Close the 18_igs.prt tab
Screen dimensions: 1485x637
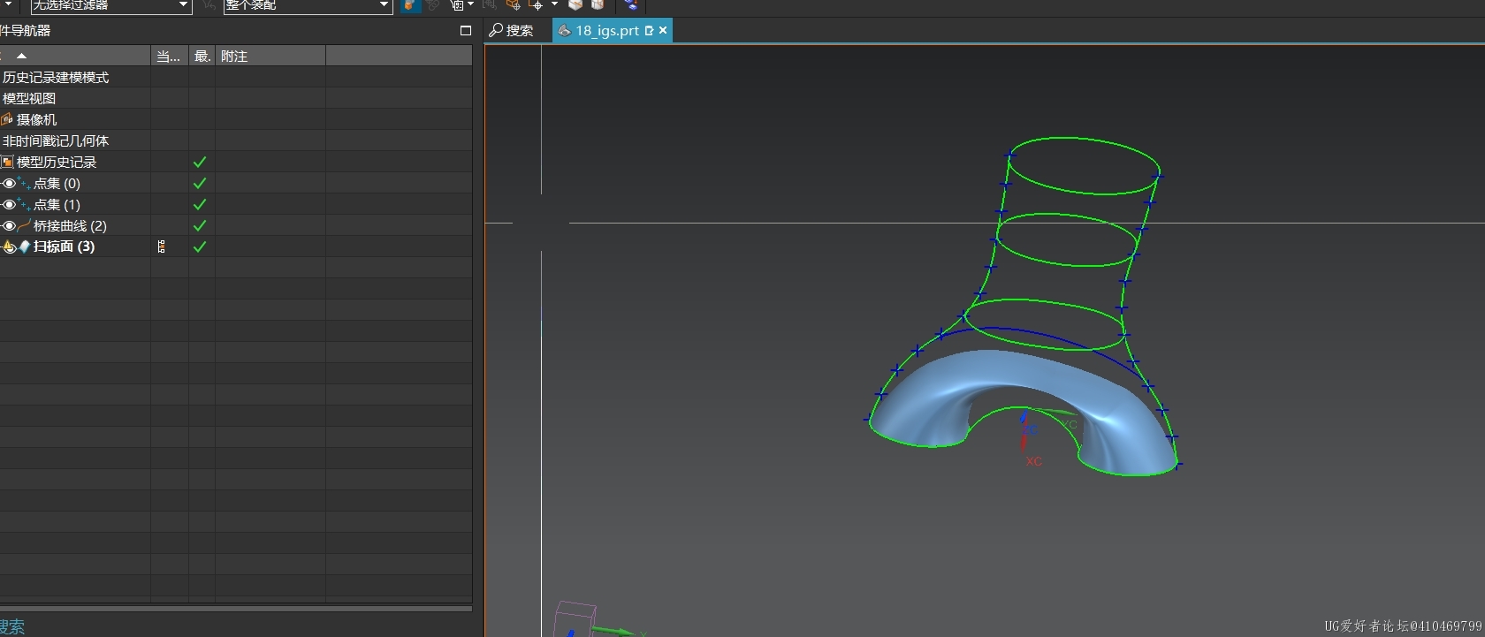(663, 30)
